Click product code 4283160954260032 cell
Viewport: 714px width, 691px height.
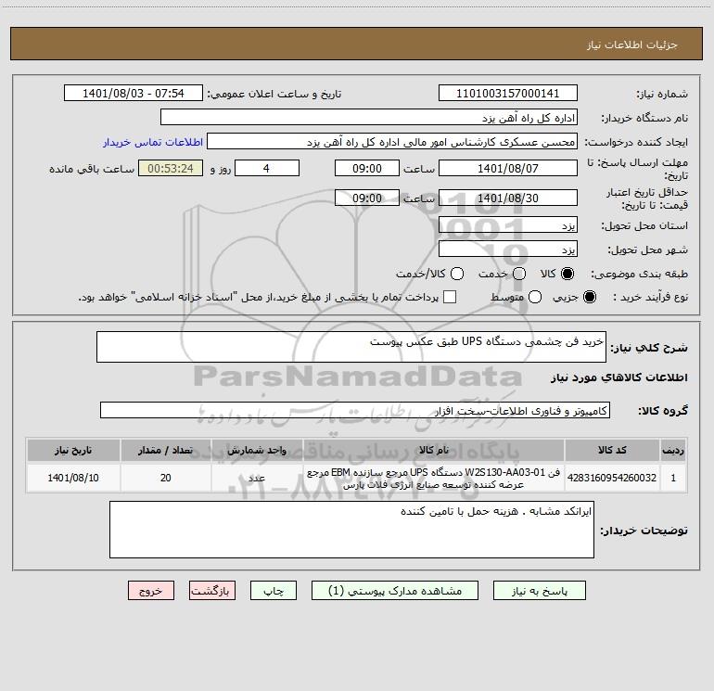pos(612,478)
